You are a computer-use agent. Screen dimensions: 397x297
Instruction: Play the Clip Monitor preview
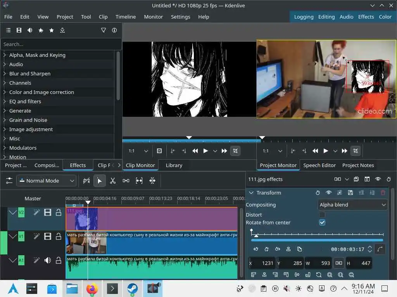[x=205, y=151]
